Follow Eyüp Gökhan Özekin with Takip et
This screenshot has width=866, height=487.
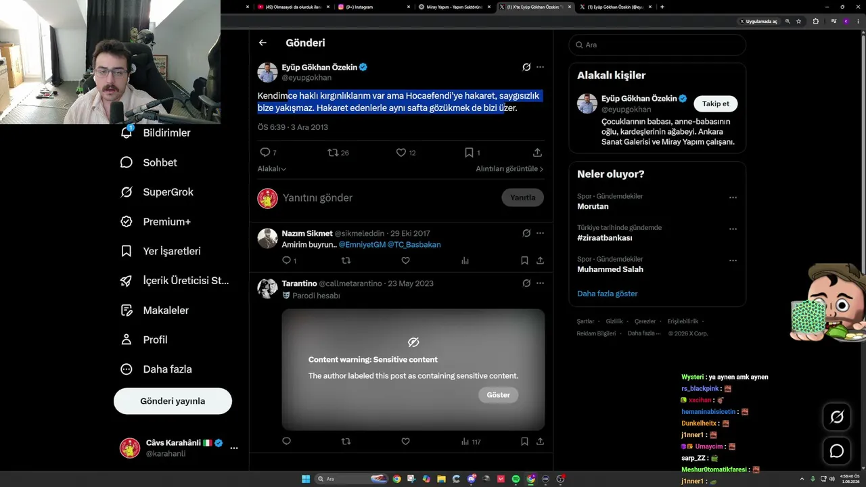[x=716, y=103]
